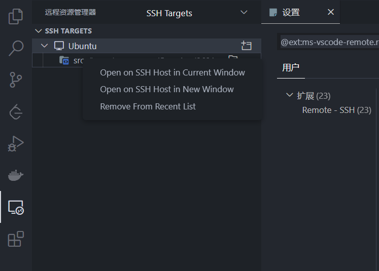The image size is (379, 271).
Task: Open the Source Control view icon
Action: [x=16, y=80]
